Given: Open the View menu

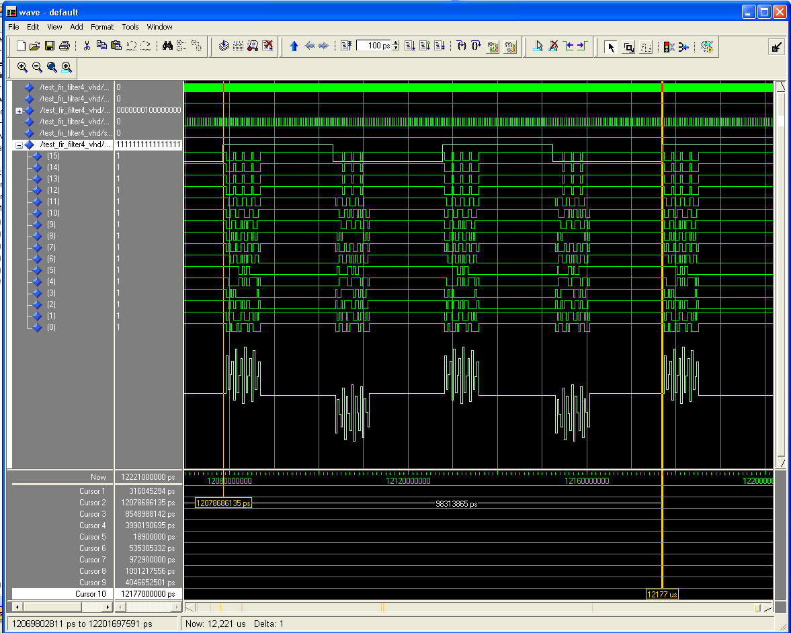Looking at the screenshot, I should tap(54, 28).
